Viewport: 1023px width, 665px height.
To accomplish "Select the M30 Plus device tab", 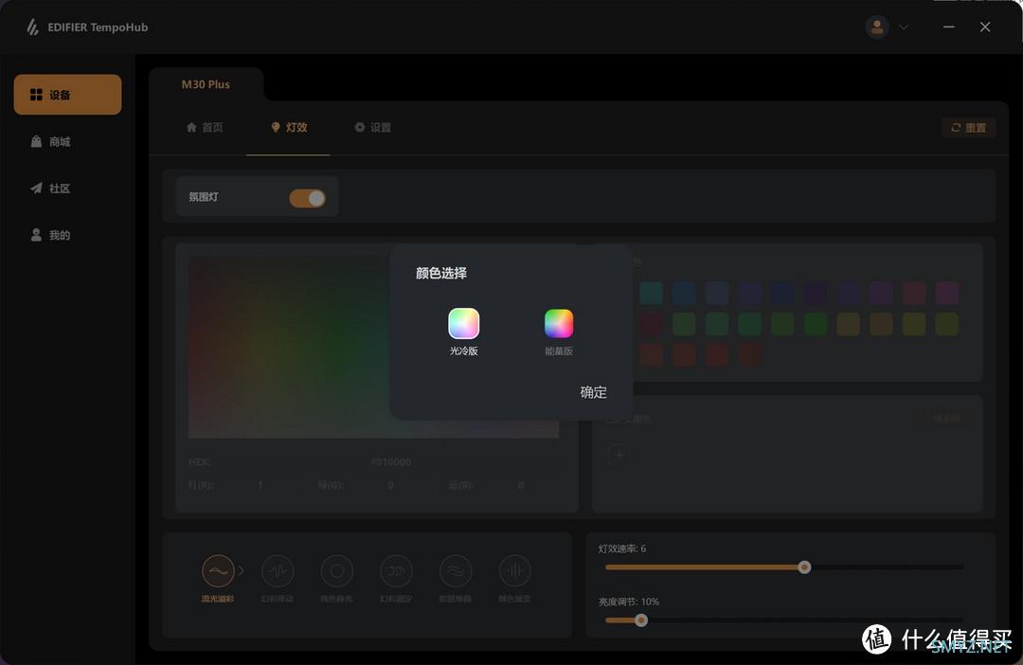I will point(206,84).
